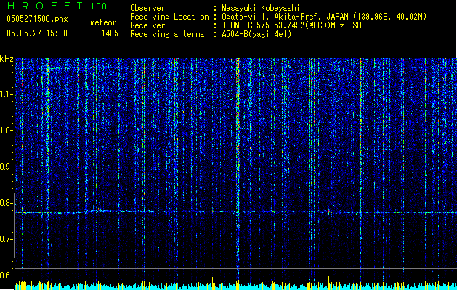Select observer name Masayuki Kobayashi
The image size is (457, 290).
[261, 8]
